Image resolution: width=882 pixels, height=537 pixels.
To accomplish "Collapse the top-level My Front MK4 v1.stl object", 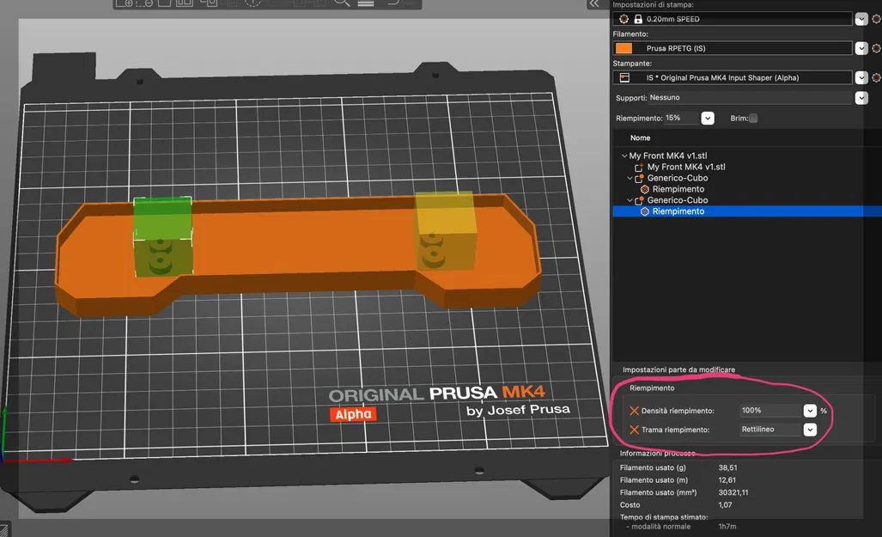I will [623, 156].
